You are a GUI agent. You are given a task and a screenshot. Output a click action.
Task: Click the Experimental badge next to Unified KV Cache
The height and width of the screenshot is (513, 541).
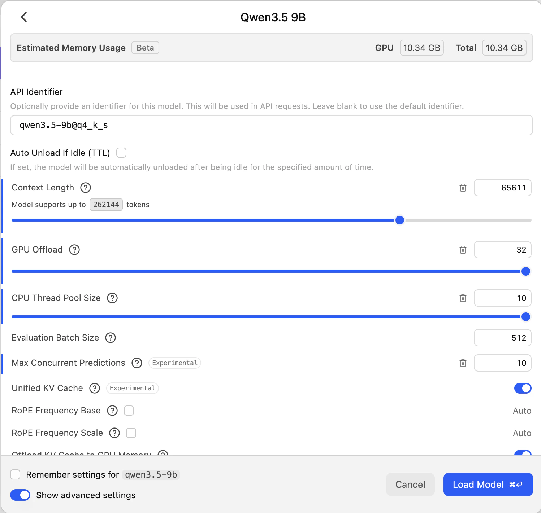[132, 388]
